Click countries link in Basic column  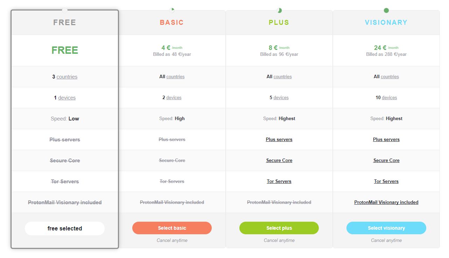175,76
